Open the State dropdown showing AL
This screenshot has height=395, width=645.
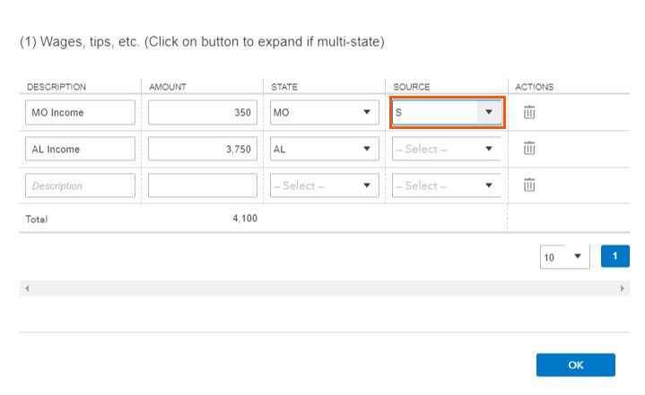coord(324,149)
